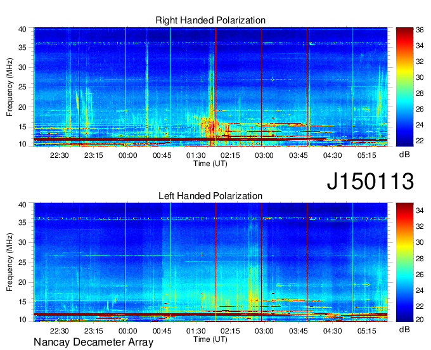Click the 02:15 time tick on Left Handed plot
Viewport: 431px width, 350px height.
(x=230, y=331)
